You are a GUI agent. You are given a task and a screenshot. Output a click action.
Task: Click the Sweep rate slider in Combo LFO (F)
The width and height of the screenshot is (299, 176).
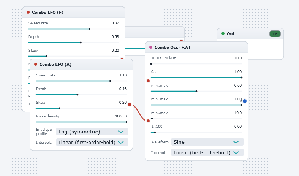coord(74,29)
